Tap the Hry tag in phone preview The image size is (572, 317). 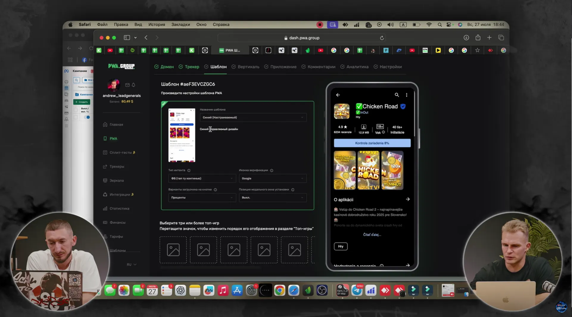coord(341,246)
